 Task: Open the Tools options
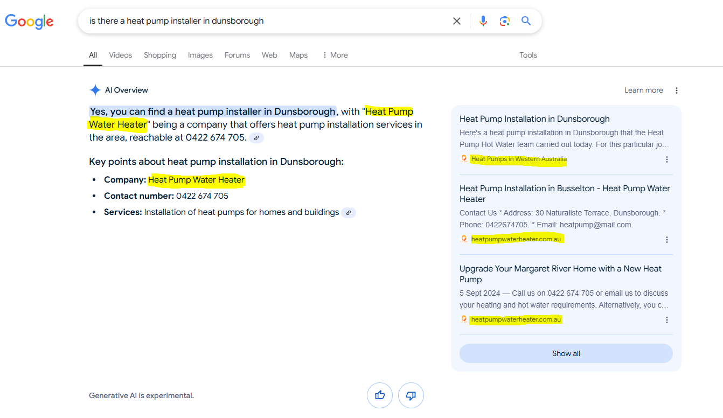[x=528, y=55]
